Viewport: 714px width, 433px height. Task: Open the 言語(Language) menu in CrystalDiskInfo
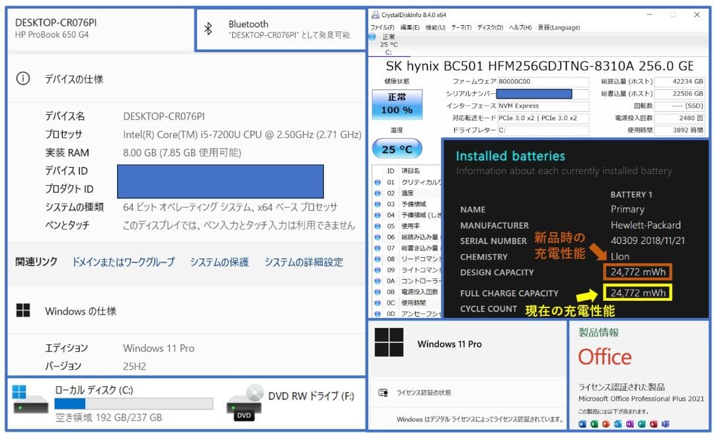[559, 27]
